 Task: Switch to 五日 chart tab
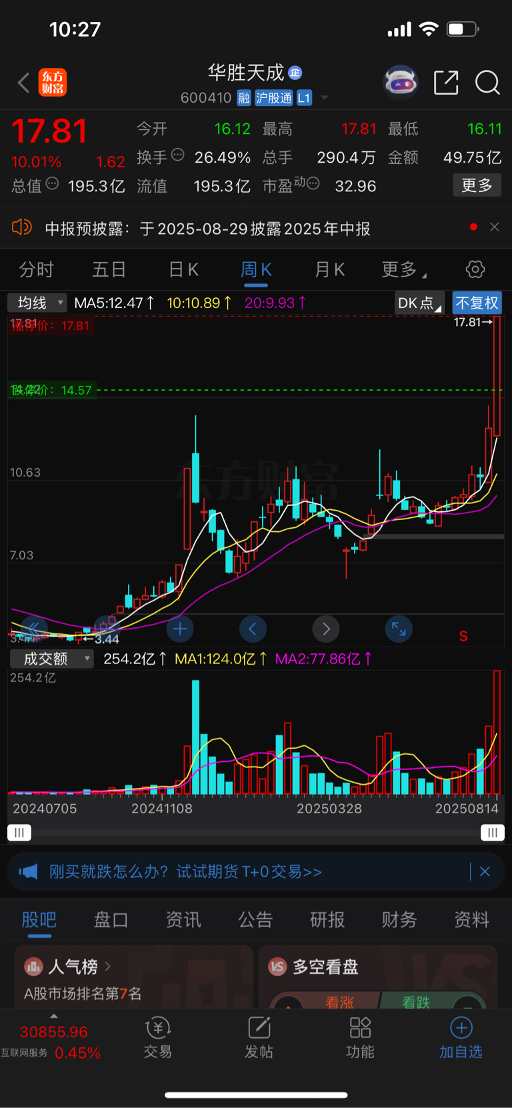click(109, 269)
